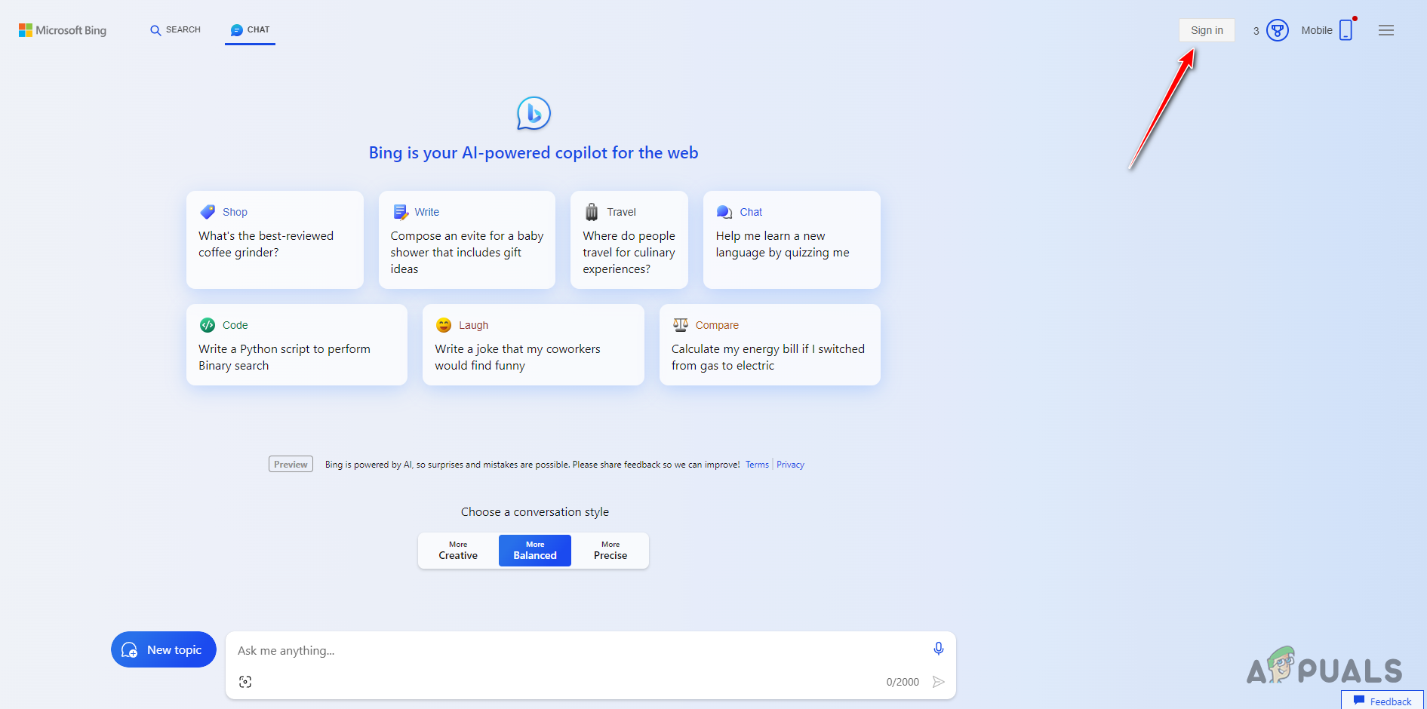Viewport: 1427px width, 709px height.
Task: Choose More Creative conversation style
Action: click(x=458, y=551)
